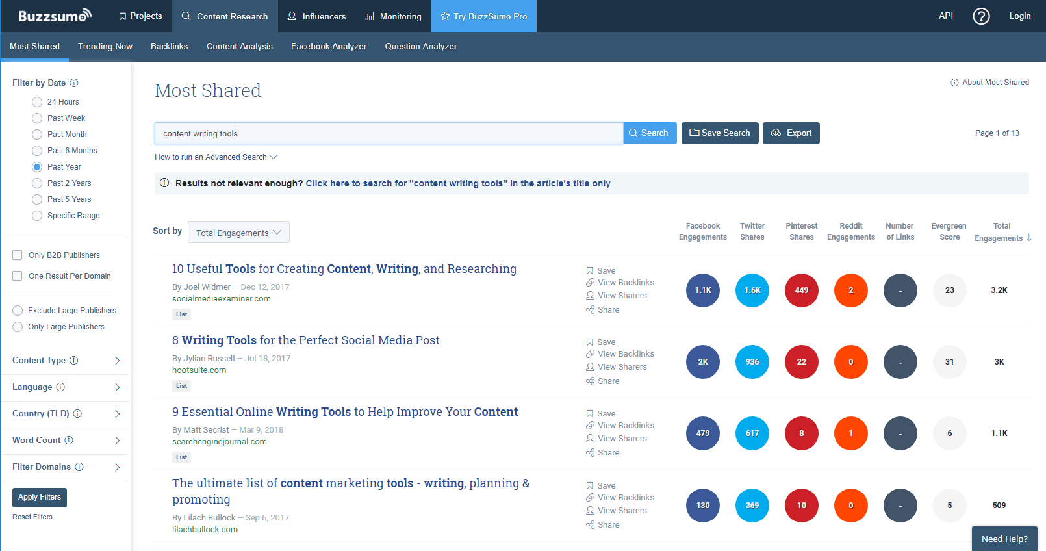This screenshot has width=1046, height=551.
Task: Click the Filter by Date info icon
Action: 74,83
